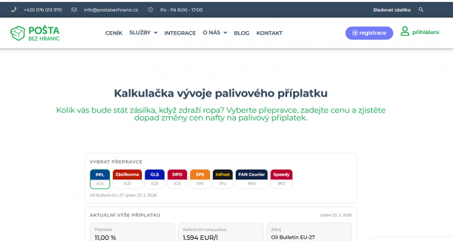Choose the InPost carrier
The height and width of the screenshot is (241, 453).
click(x=223, y=179)
